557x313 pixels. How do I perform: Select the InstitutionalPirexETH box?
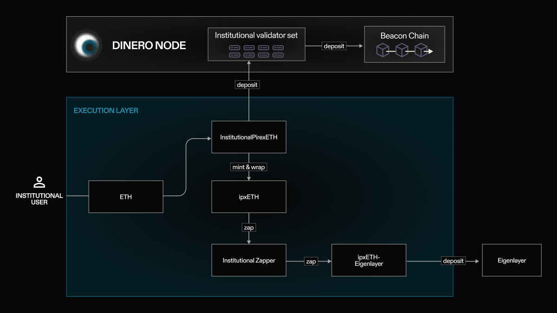point(249,137)
